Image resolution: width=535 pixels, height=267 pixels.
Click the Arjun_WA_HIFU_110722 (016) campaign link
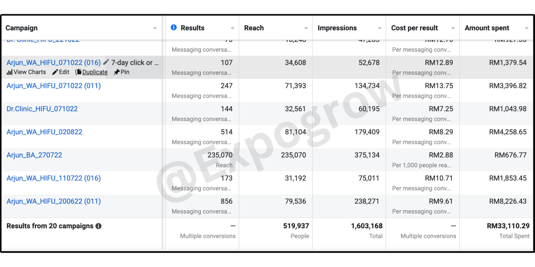click(x=53, y=178)
